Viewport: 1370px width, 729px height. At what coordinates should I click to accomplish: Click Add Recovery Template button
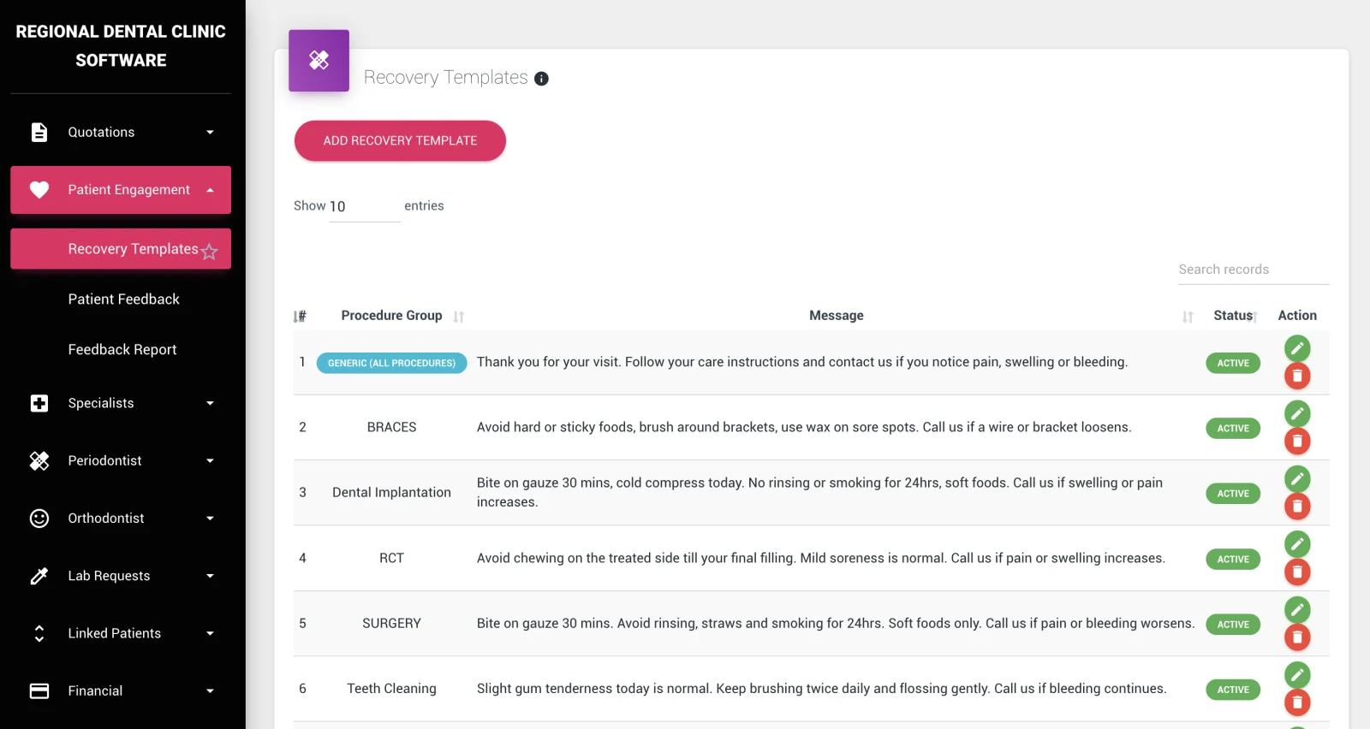400,140
